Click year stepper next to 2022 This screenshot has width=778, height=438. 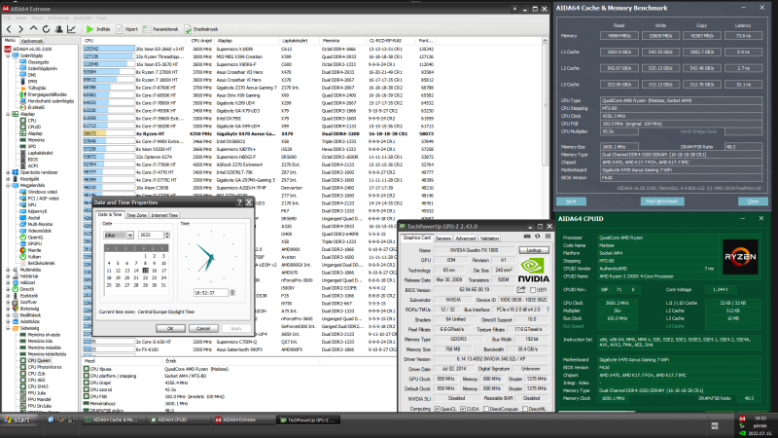pyautogui.click(x=166, y=235)
